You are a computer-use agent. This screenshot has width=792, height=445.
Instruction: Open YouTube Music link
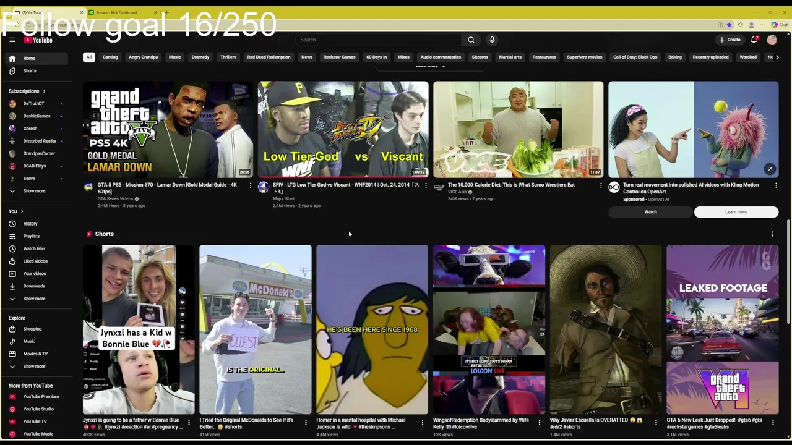(37, 434)
